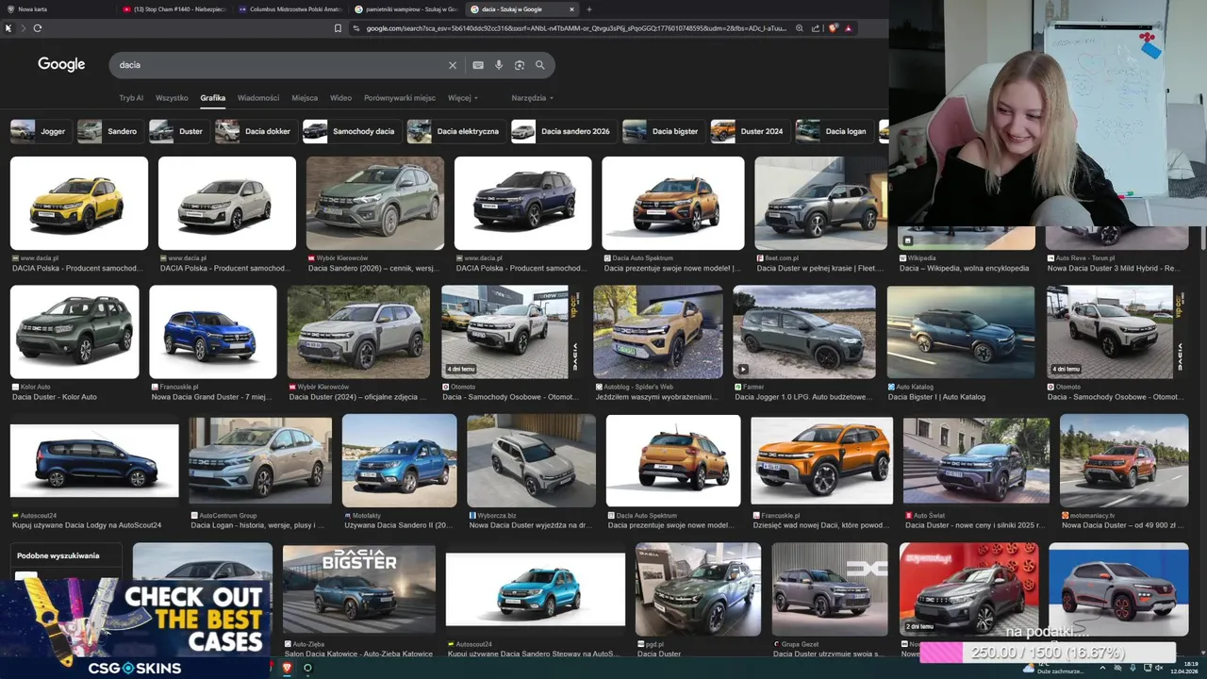
Task: Select the 'Wideo' search tab
Action: coord(340,98)
